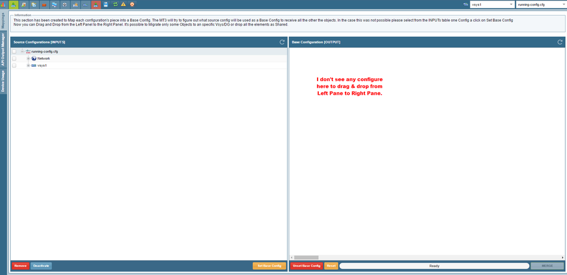Viewport: 567px width, 275px height.
Task: Refresh the Base Configuration panel
Action: pos(560,42)
